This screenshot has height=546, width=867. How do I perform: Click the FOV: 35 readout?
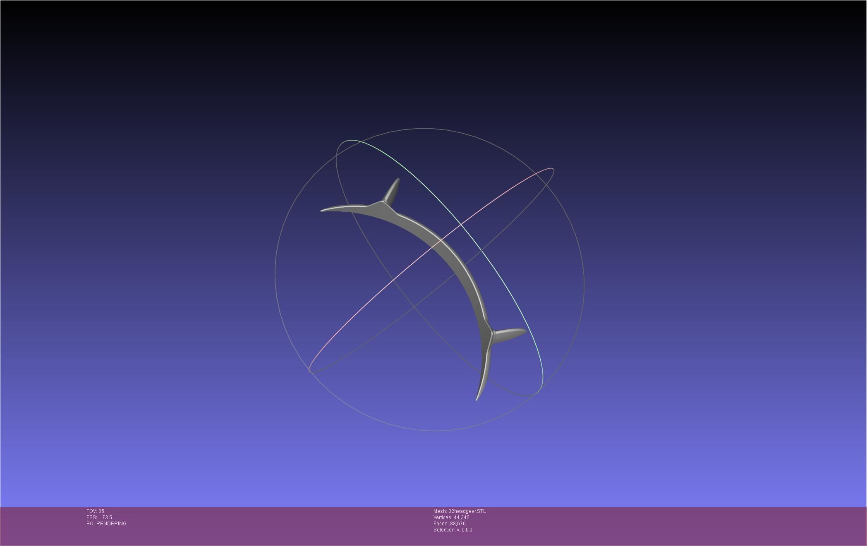point(95,511)
